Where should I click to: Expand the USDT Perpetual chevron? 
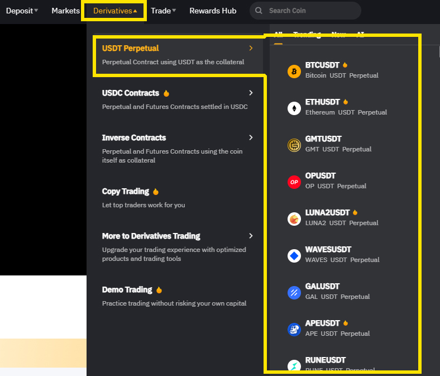coord(251,48)
